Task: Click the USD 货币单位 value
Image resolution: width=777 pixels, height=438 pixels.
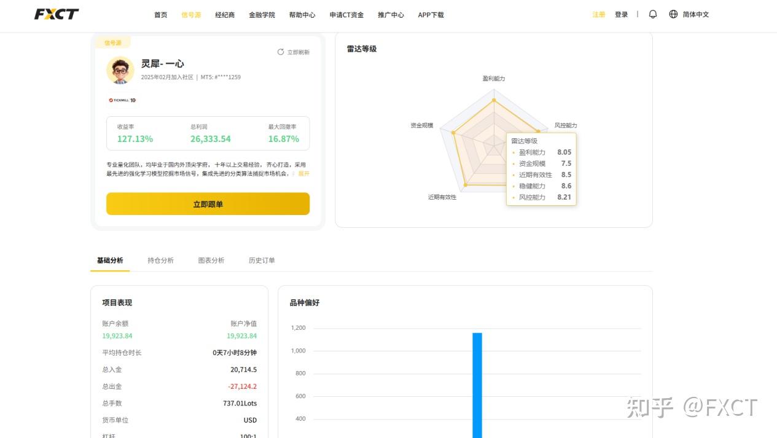Action: coord(251,420)
